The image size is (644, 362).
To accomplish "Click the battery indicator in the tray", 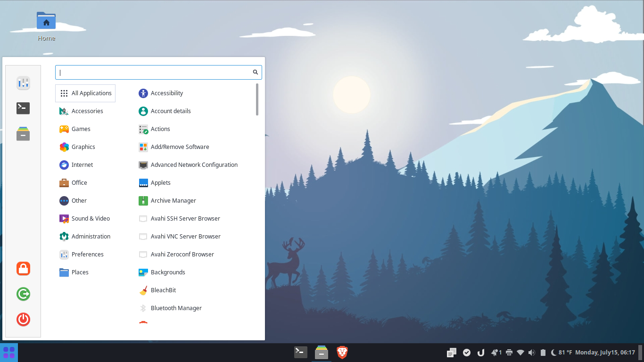I will click(x=543, y=353).
